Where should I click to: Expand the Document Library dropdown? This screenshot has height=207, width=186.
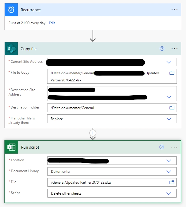[x=169, y=172]
